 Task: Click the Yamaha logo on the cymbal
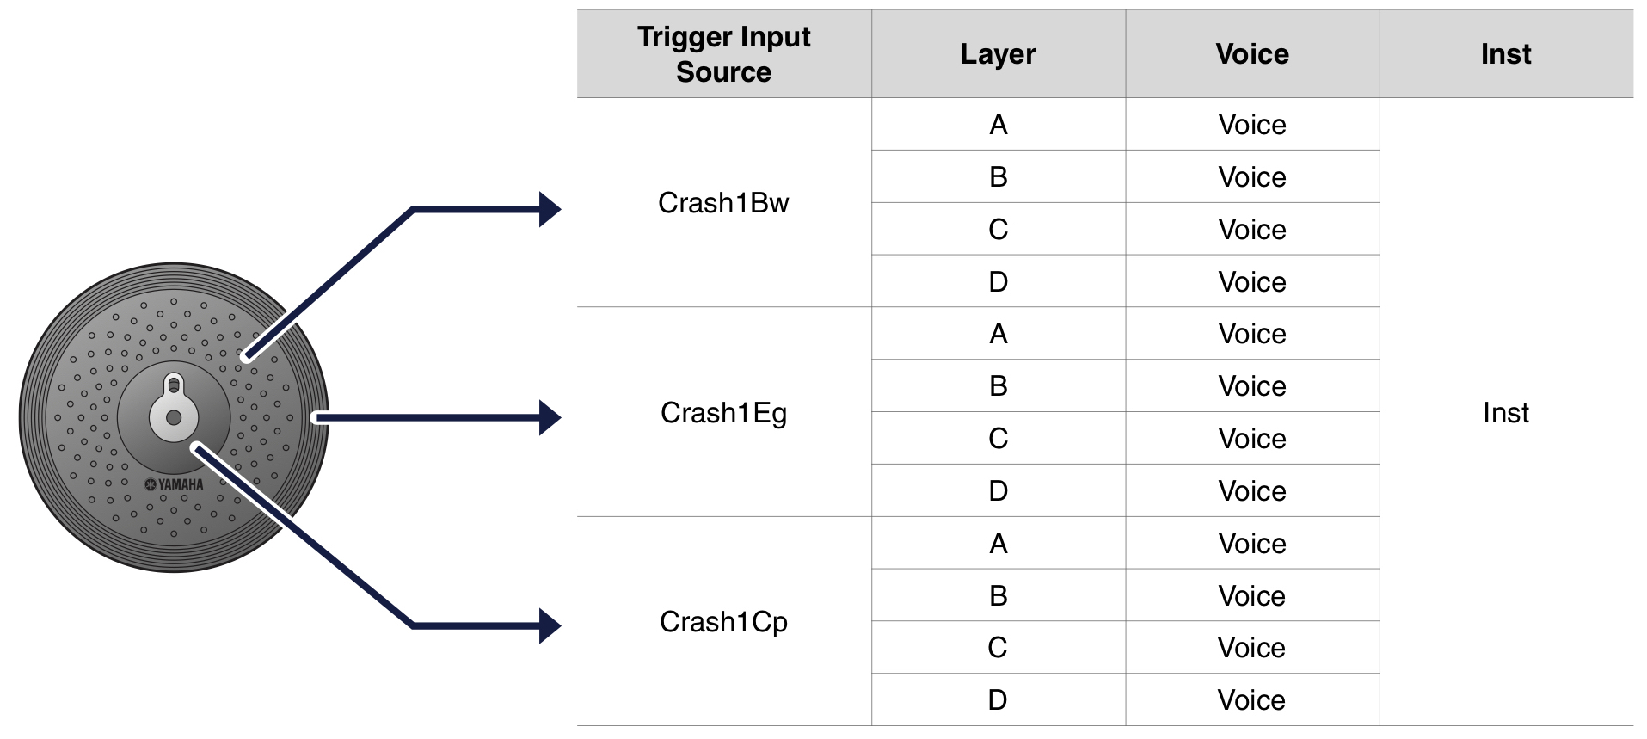pos(175,484)
